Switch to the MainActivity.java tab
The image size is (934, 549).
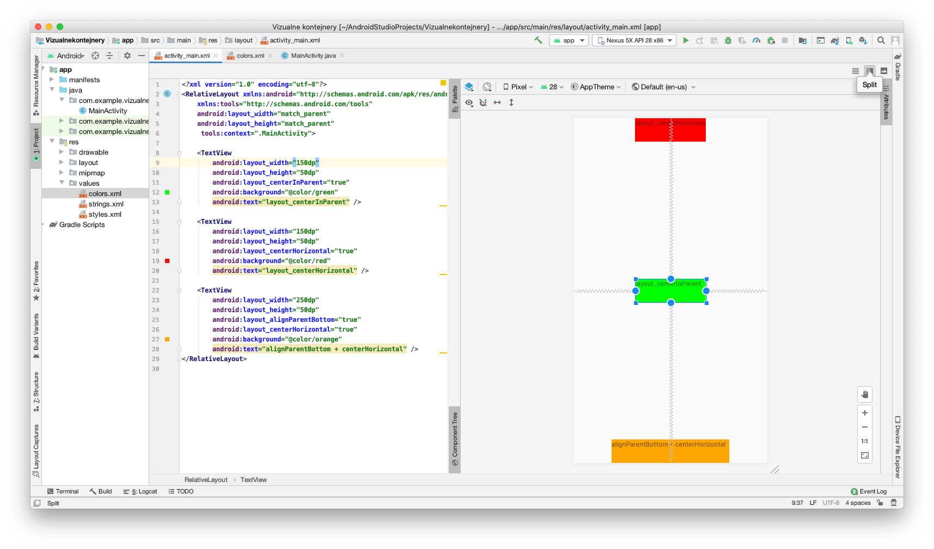pos(313,56)
